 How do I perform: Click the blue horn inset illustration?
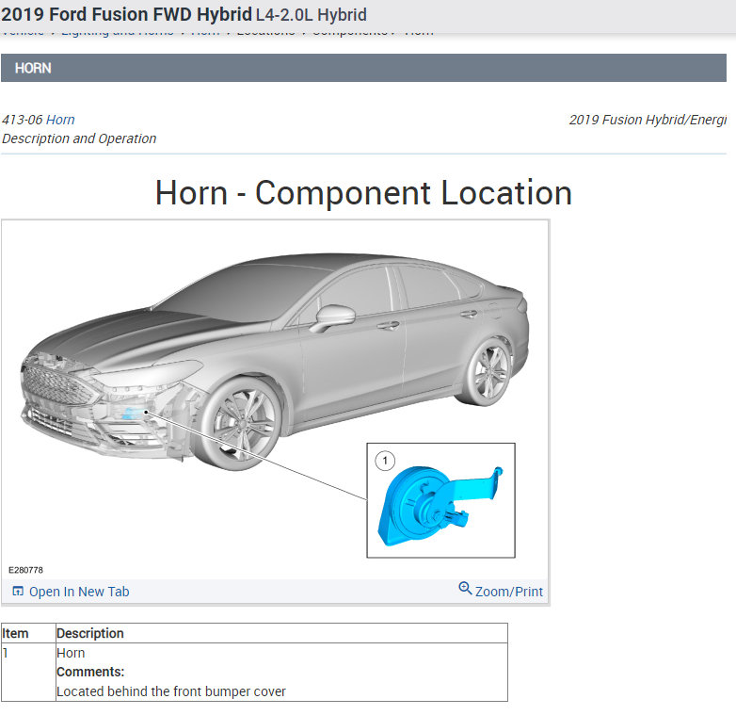click(x=440, y=506)
